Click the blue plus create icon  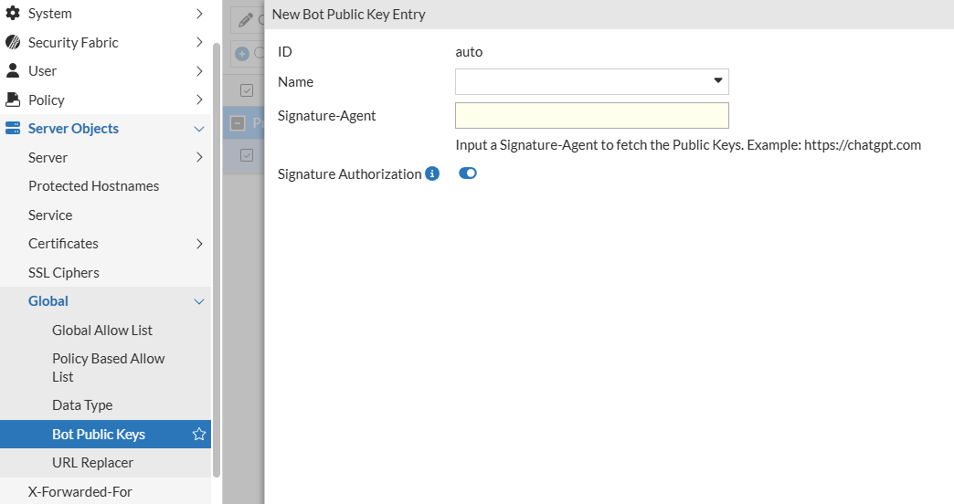(242, 54)
